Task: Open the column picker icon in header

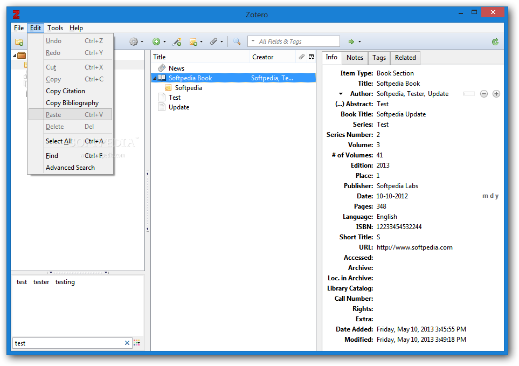Action: [x=312, y=57]
